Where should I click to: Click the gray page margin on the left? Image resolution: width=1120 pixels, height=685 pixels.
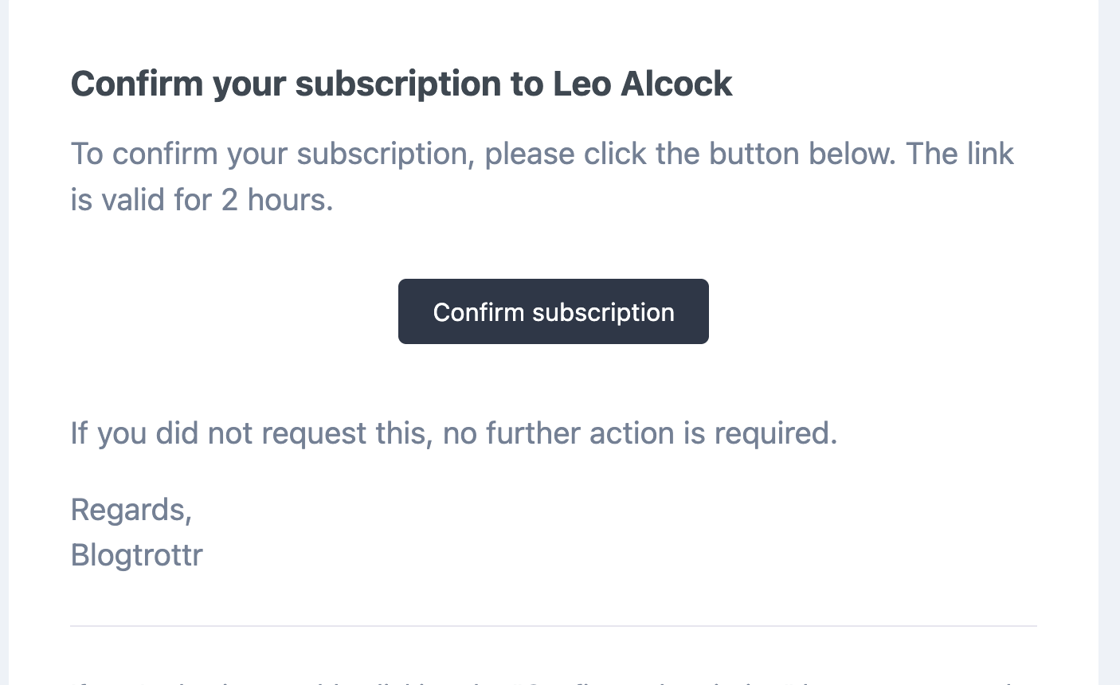coord(4,342)
